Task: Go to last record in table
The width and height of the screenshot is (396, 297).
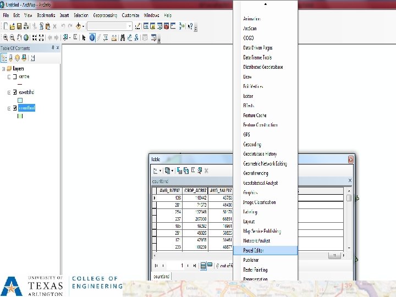Action: [x=195, y=266]
